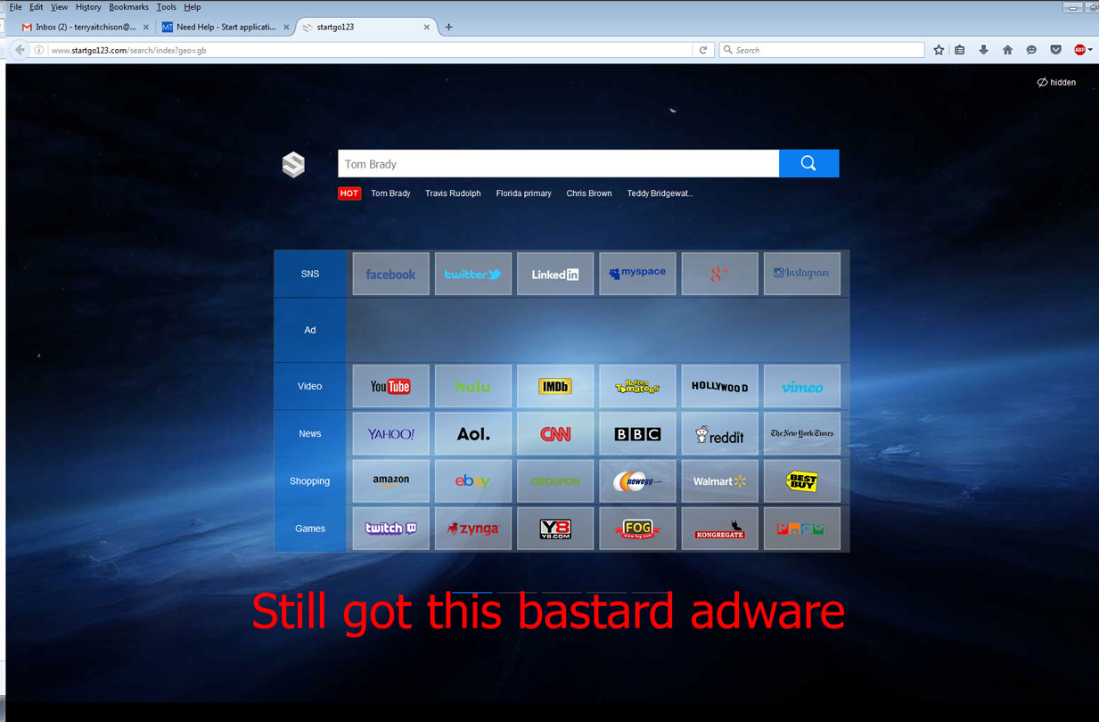The width and height of the screenshot is (1099, 722).
Task: Open the downloads arrow icon
Action: [983, 50]
